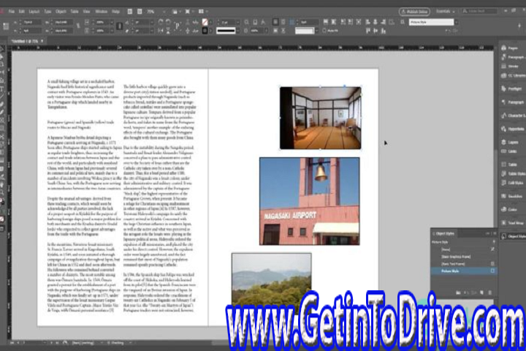Viewport: 526px width, 351px height.
Task: Open the Preflight panel
Action: [512, 88]
